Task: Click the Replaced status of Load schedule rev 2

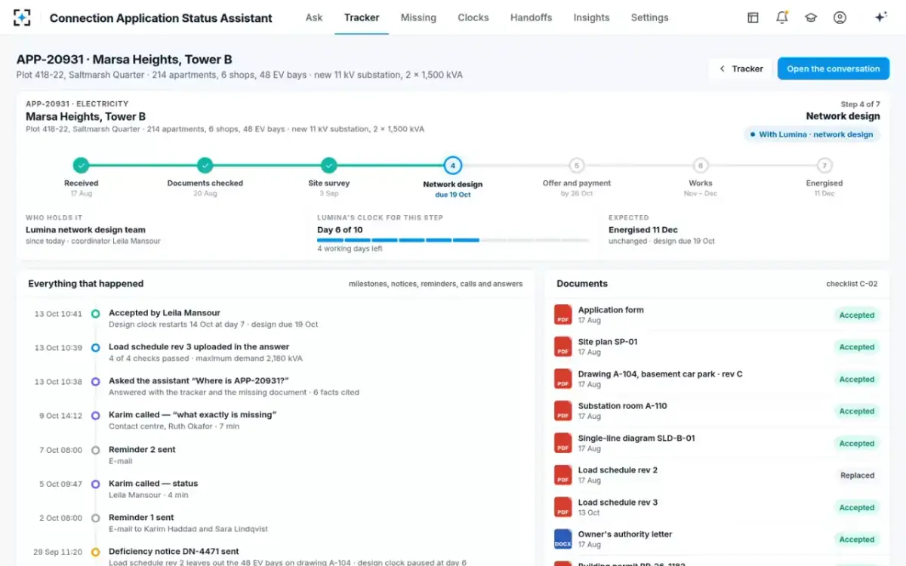Action: click(x=857, y=475)
